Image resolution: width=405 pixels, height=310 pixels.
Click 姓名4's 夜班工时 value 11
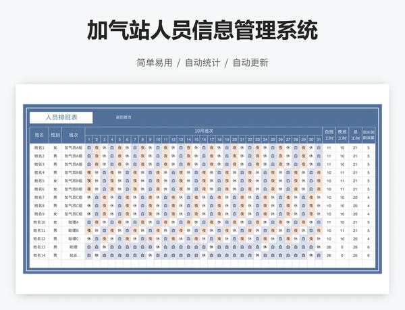pos(342,173)
